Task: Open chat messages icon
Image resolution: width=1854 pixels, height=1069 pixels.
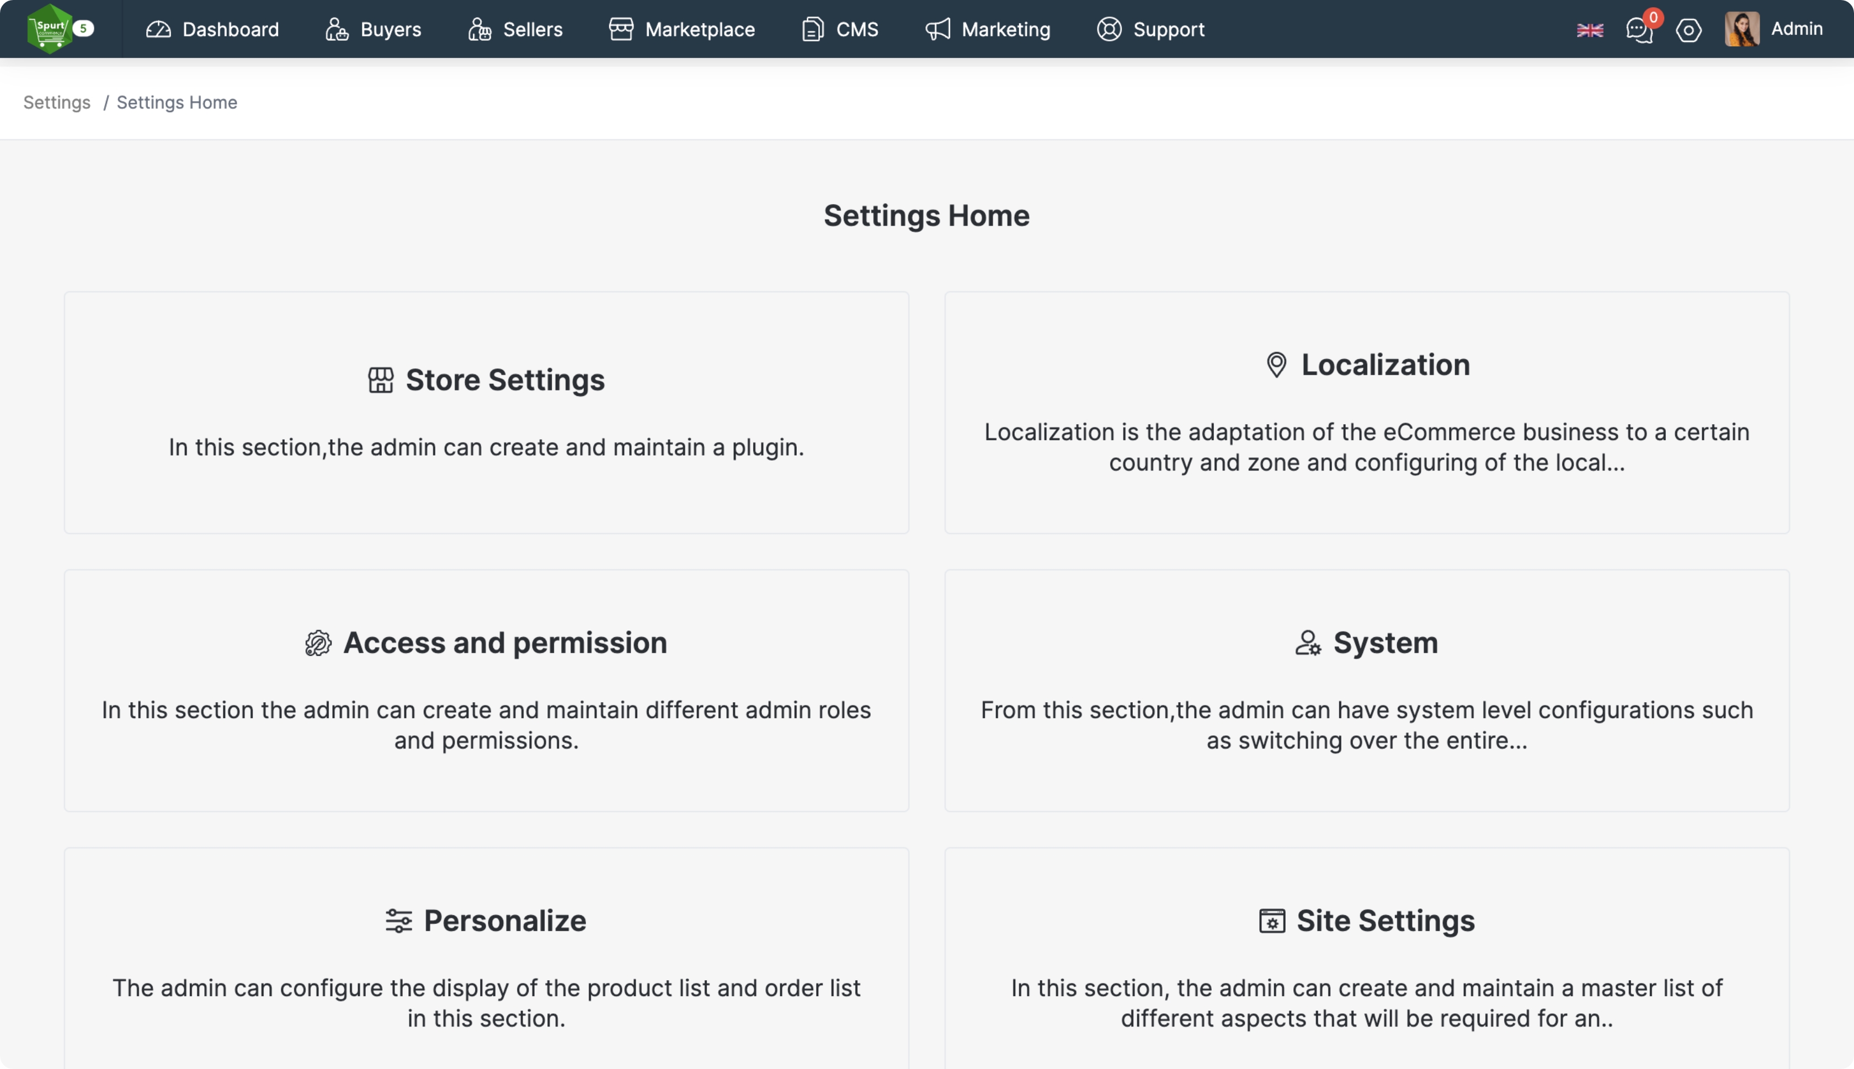Action: (x=1639, y=30)
